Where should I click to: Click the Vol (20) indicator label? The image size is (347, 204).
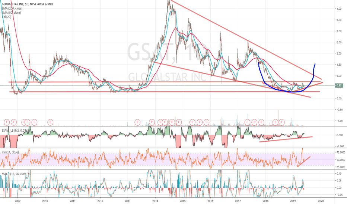(x=6, y=17)
